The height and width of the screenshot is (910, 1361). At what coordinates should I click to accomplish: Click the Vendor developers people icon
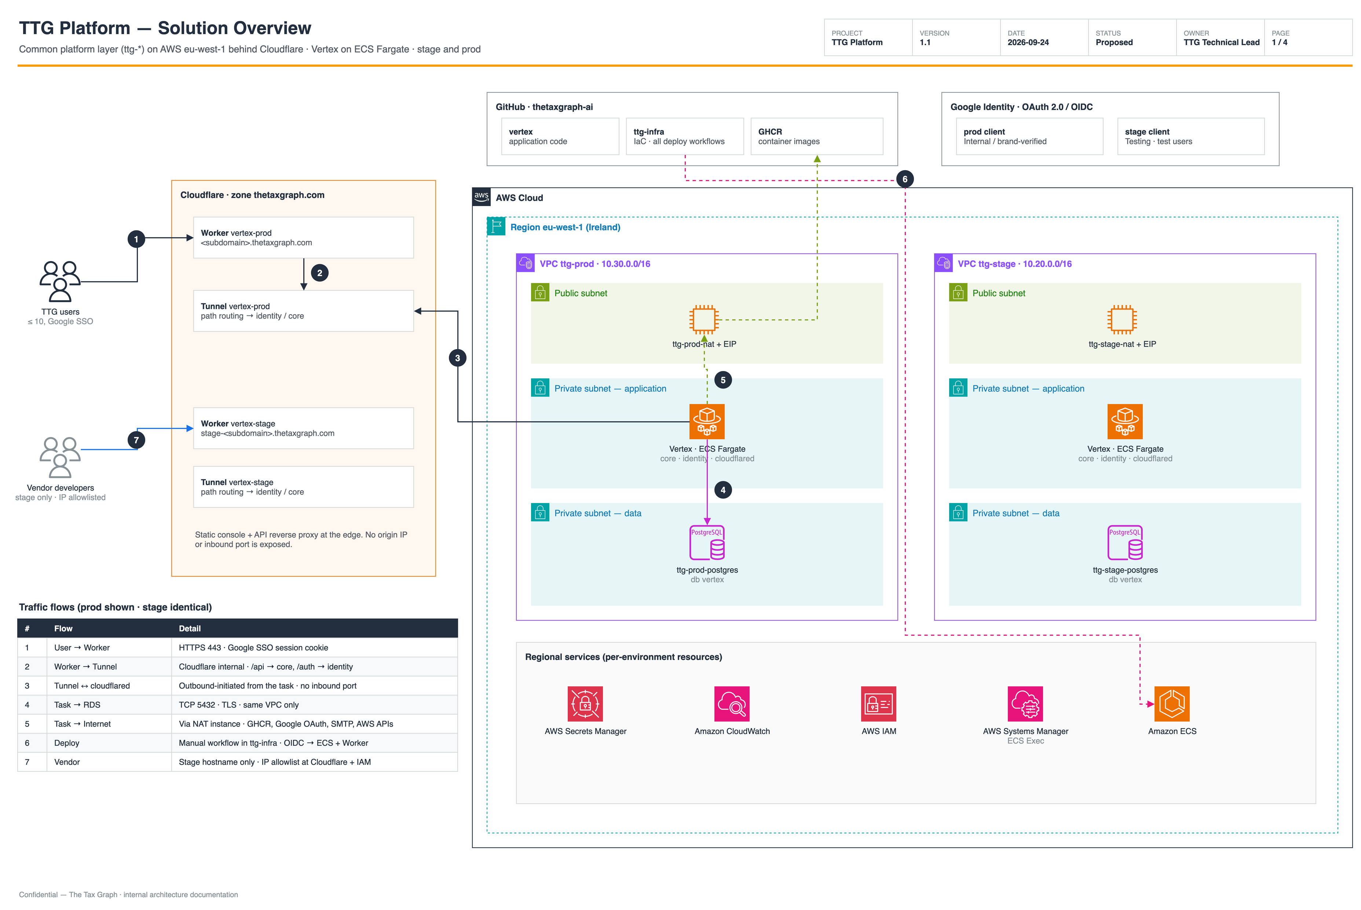point(60,457)
